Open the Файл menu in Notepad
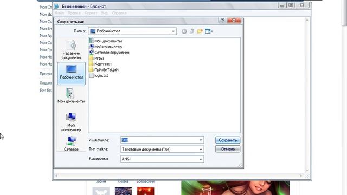This screenshot has height=195, width=347. point(60,13)
